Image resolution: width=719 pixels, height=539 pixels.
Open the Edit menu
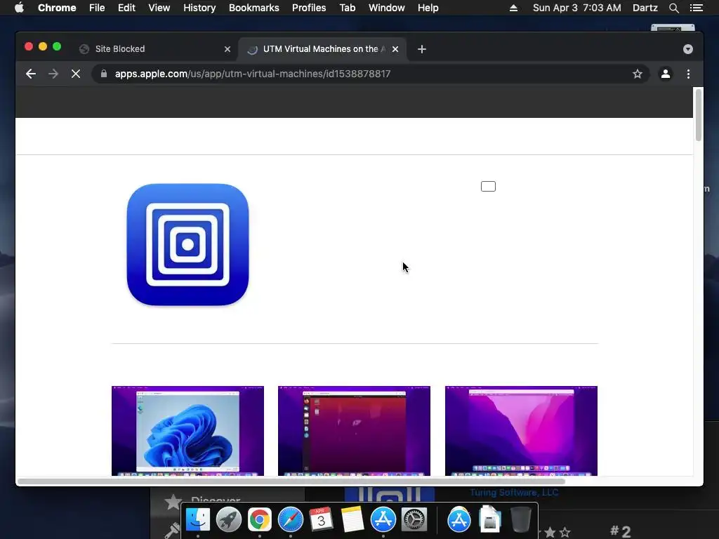point(126,8)
